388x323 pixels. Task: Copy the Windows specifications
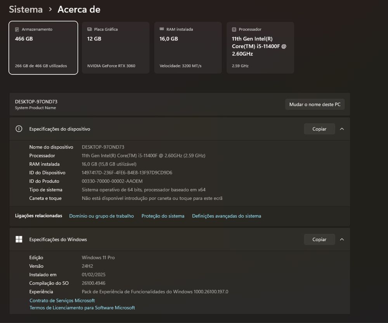click(319, 239)
